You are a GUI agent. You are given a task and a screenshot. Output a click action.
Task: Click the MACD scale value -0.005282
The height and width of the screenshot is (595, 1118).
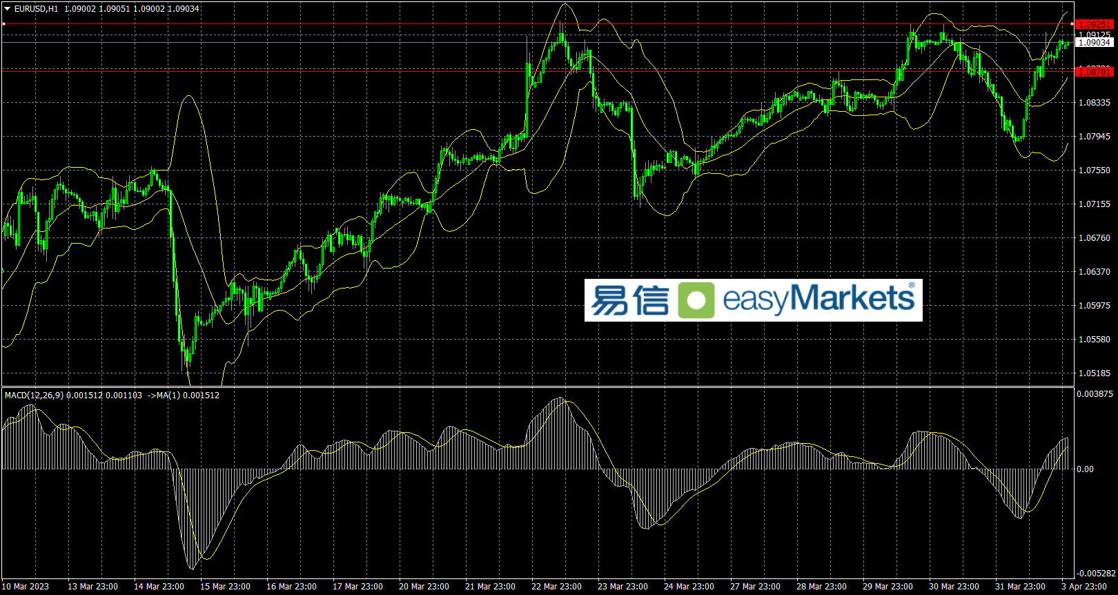pos(1097,574)
